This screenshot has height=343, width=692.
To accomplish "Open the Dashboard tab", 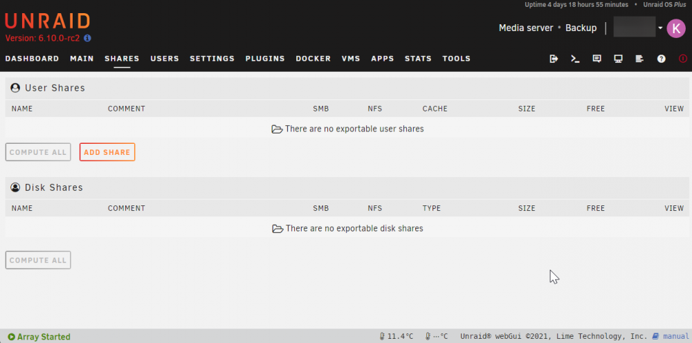I will tap(33, 59).
